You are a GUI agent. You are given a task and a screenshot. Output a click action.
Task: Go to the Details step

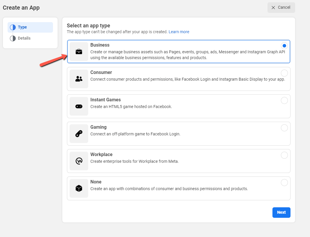pyautogui.click(x=24, y=38)
